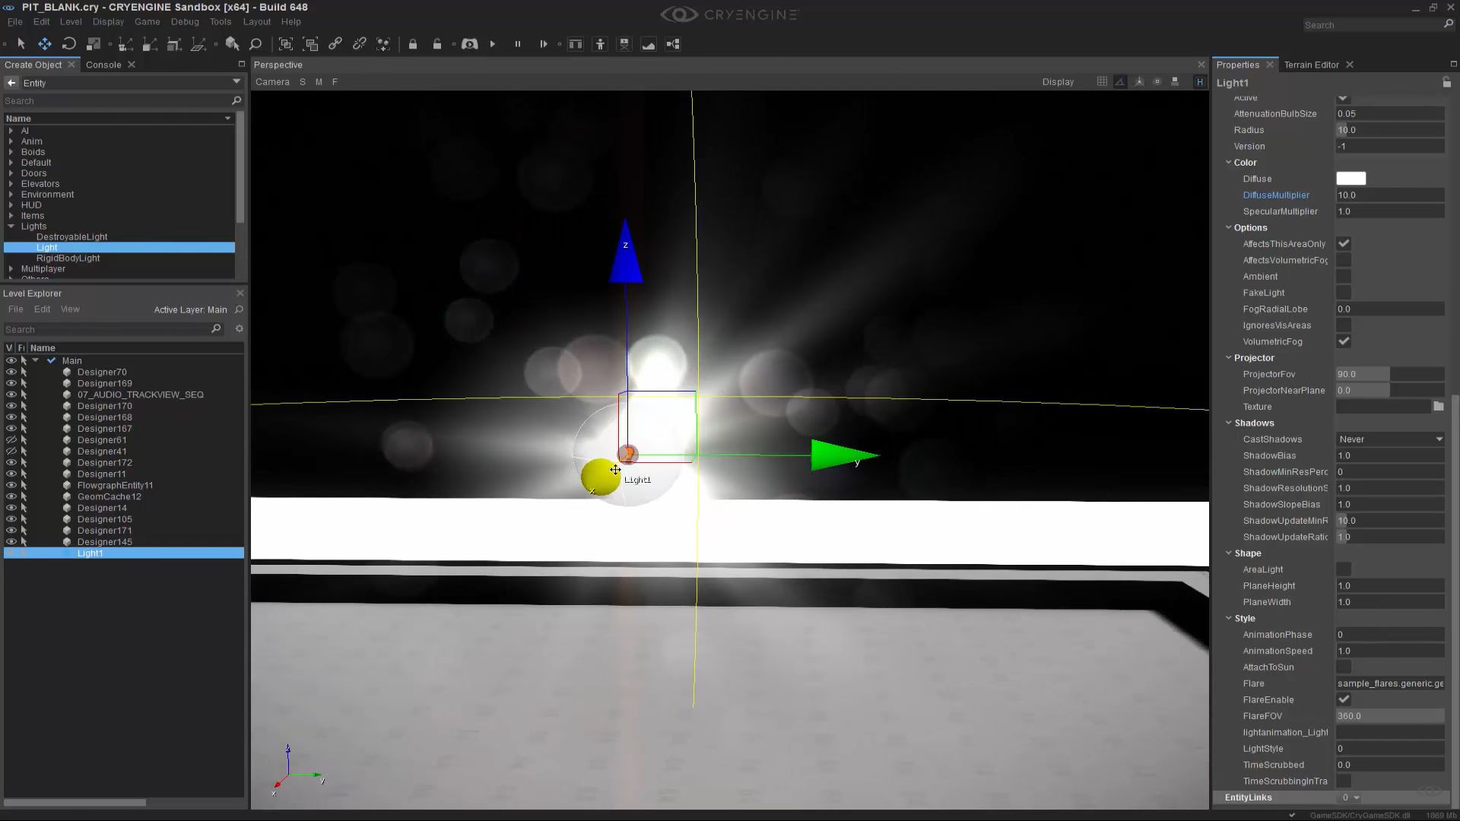Collapse the Lights tree category
The width and height of the screenshot is (1460, 821).
[x=11, y=227]
